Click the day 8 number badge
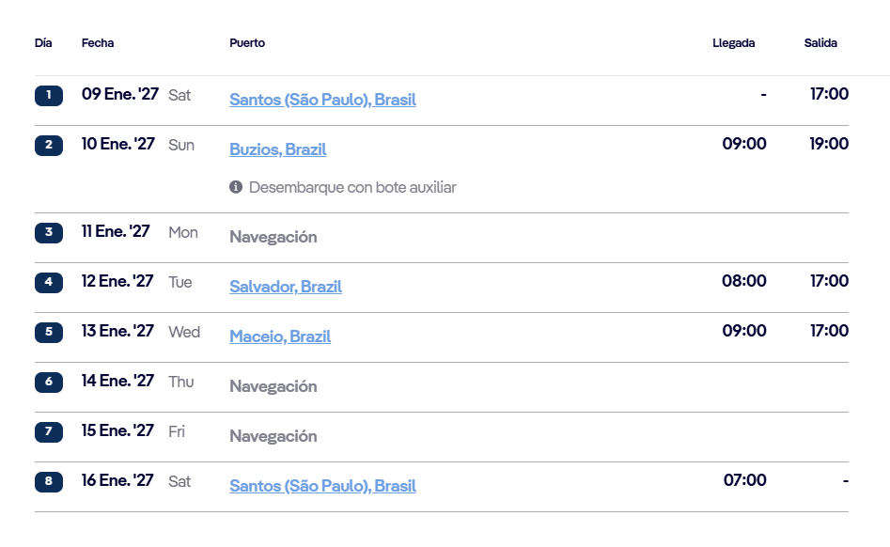890x547 pixels. (49, 482)
